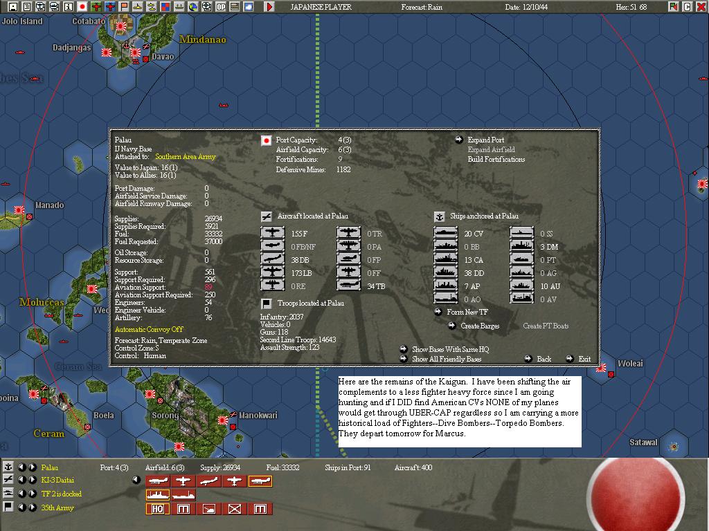Image resolution: width=709 pixels, height=531 pixels.
Task: Go to next base after Palau
Action: [32, 467]
